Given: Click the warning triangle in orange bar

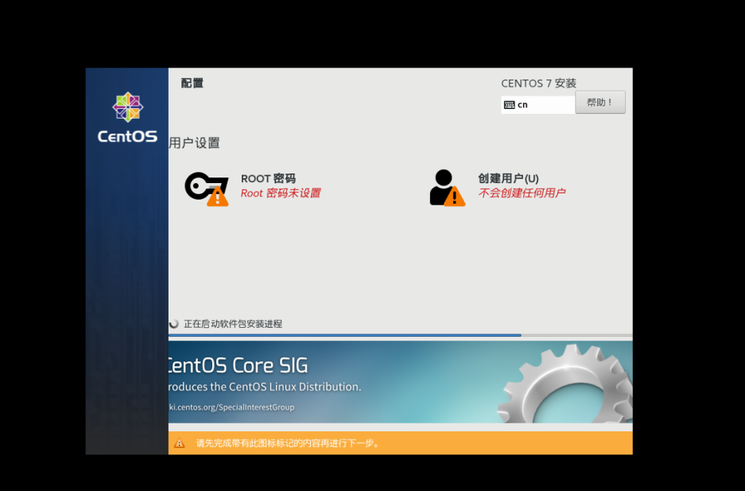Looking at the screenshot, I should click(x=179, y=443).
